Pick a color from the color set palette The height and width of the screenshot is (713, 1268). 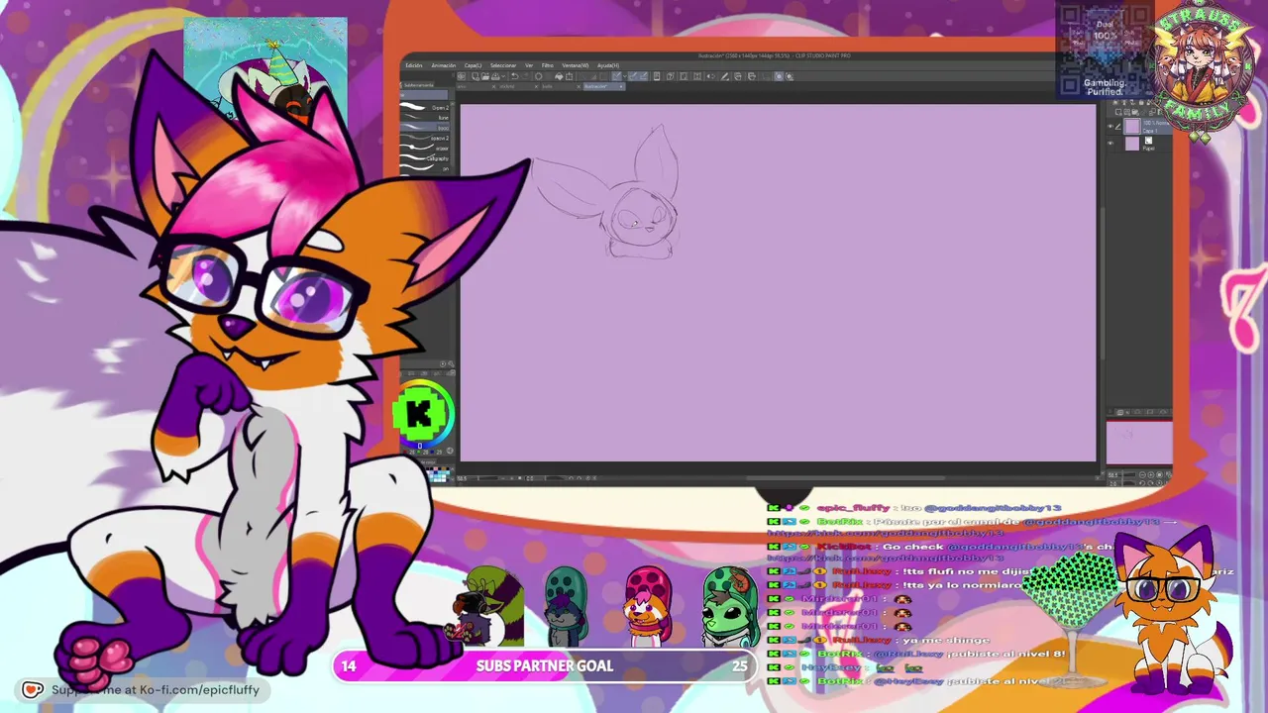tap(437, 476)
